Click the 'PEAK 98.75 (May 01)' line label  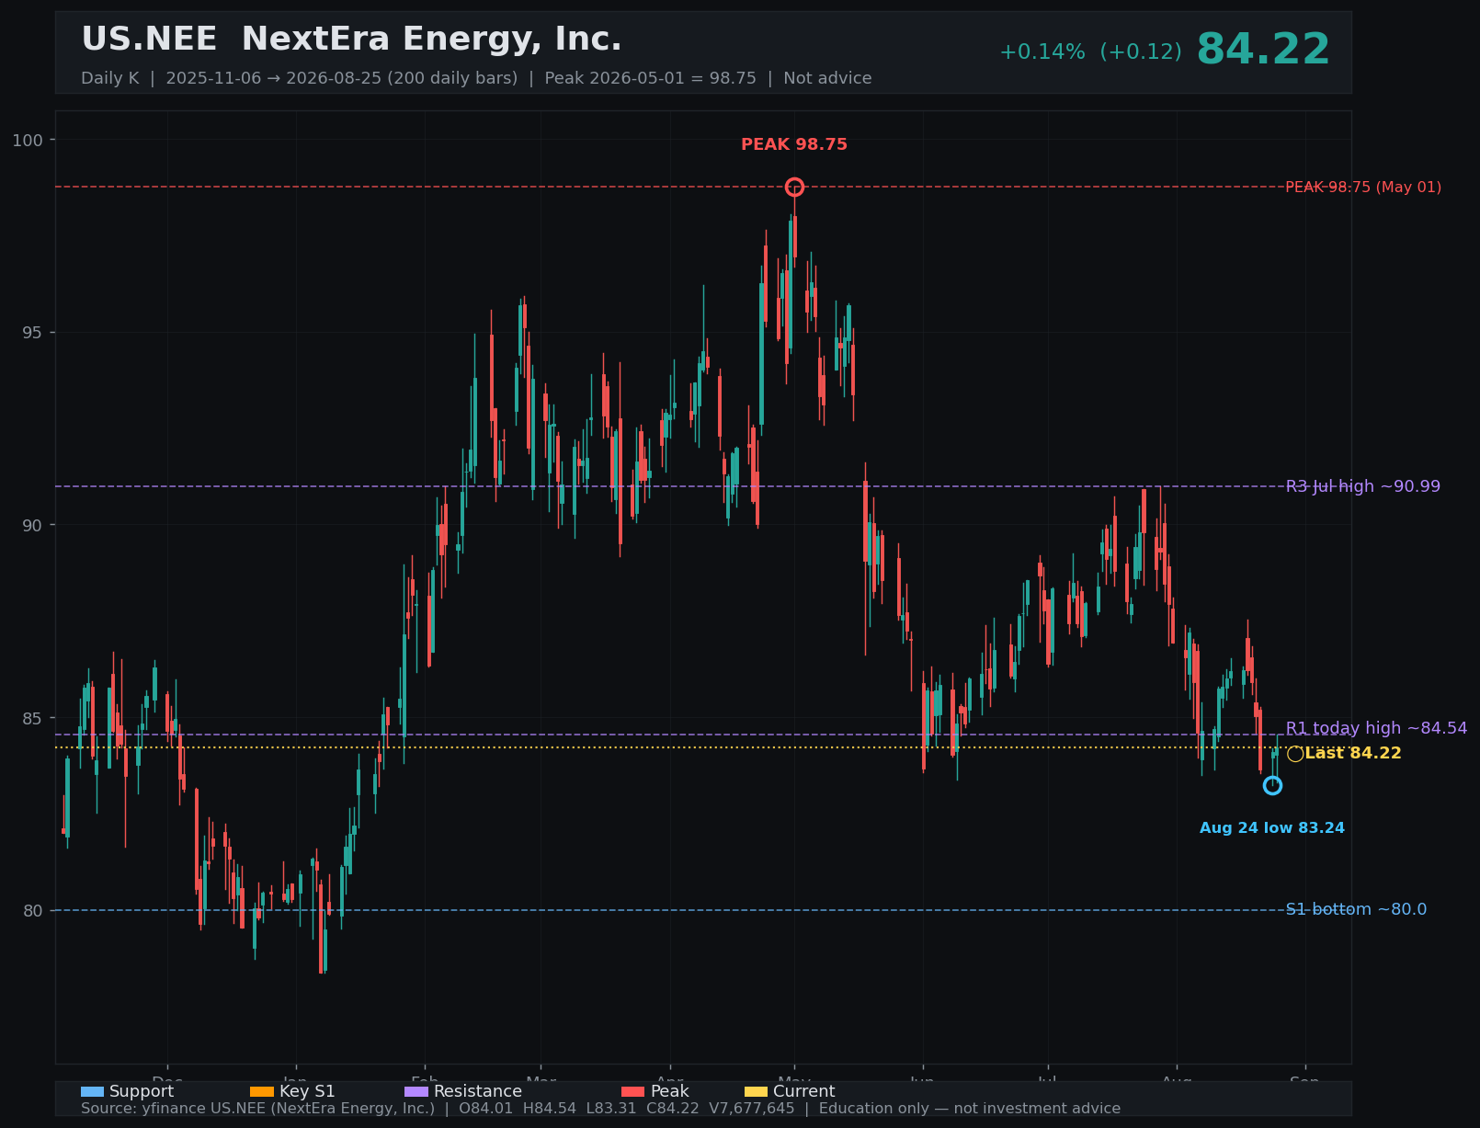(x=1363, y=188)
